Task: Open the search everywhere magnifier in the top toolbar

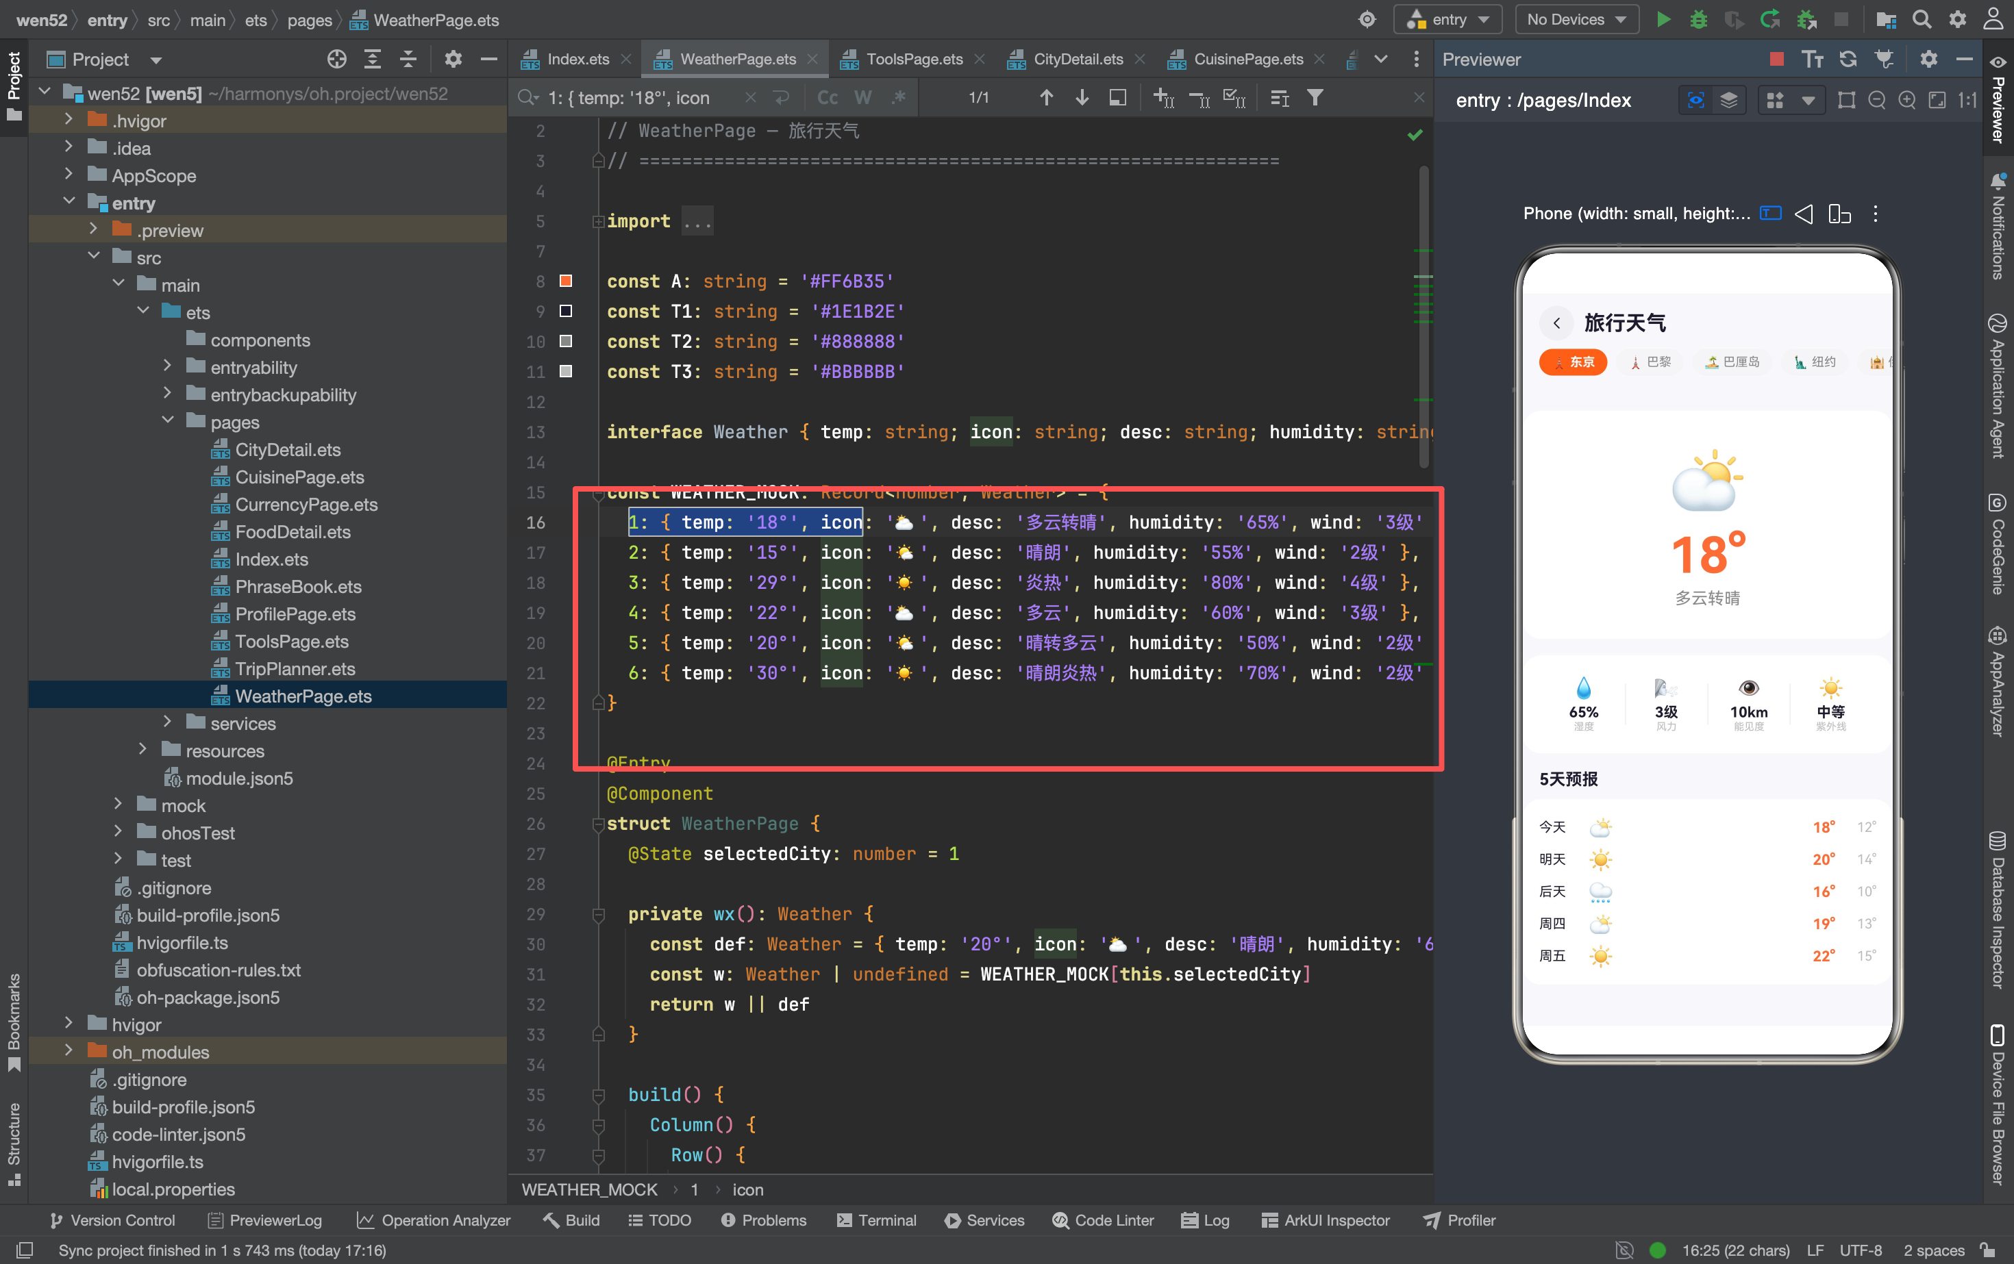Action: pyautogui.click(x=1922, y=19)
